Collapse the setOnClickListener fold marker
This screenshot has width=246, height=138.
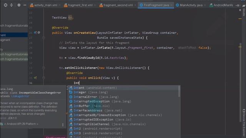[x=43, y=68]
